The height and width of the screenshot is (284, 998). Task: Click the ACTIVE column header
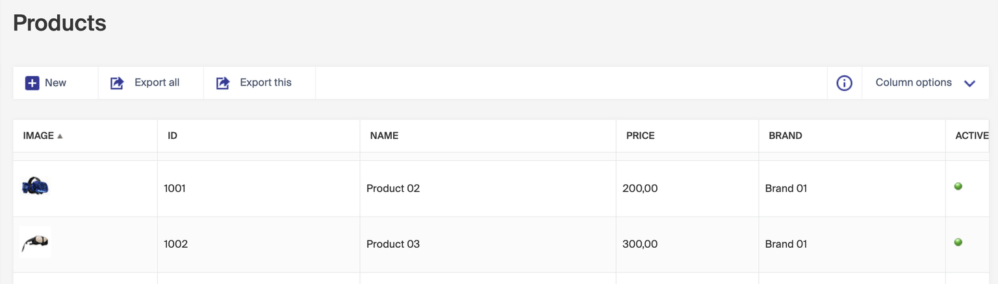click(971, 136)
